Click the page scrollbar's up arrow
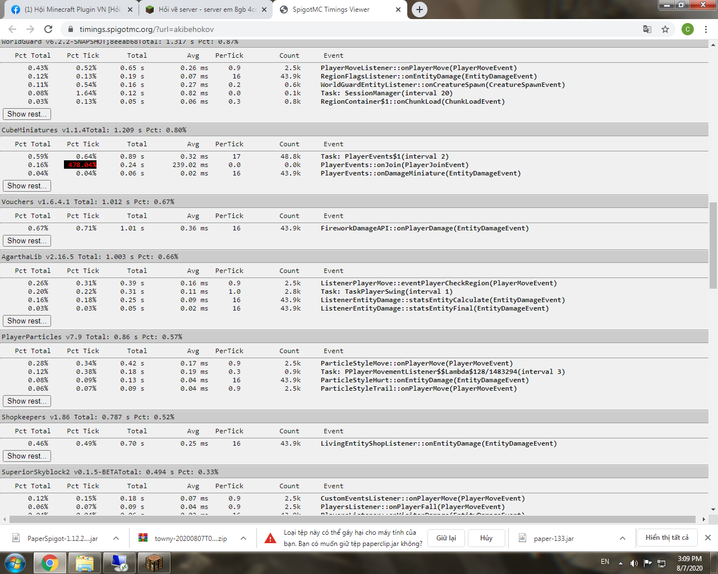This screenshot has width=718, height=574. coord(714,44)
